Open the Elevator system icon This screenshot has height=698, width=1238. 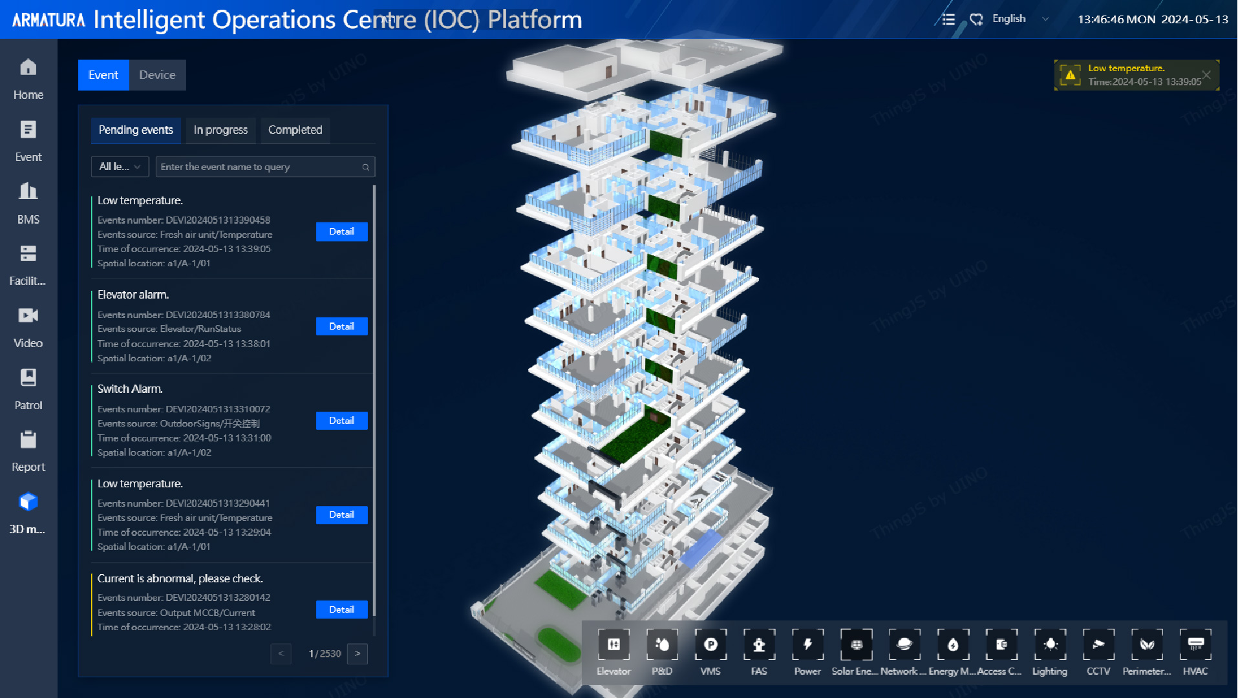[613, 645]
